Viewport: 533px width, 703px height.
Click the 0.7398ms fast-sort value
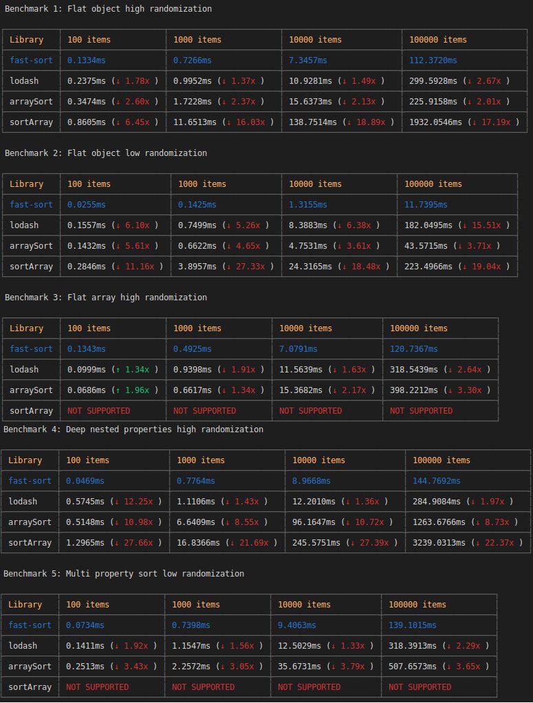[191, 625]
